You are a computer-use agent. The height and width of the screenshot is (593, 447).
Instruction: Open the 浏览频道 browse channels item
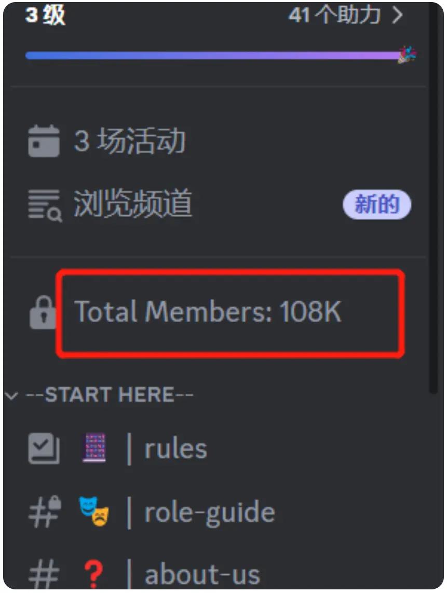coord(132,204)
